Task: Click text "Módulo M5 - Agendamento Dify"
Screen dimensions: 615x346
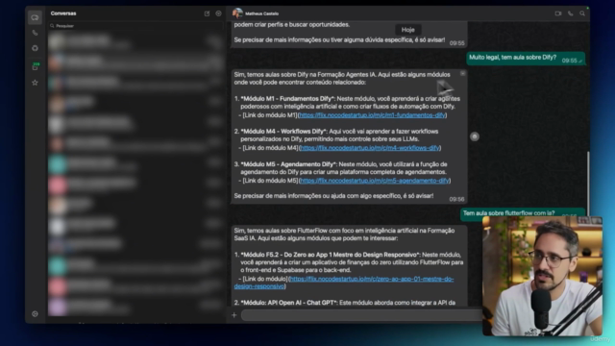Action: 289,164
